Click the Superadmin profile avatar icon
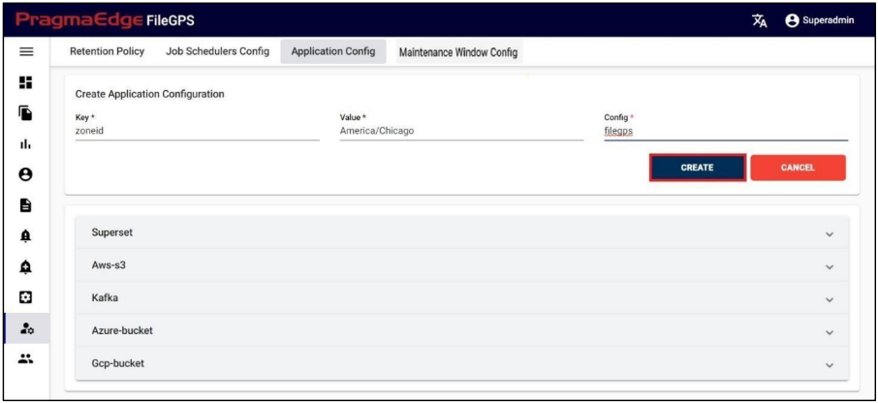 pyautogui.click(x=792, y=20)
